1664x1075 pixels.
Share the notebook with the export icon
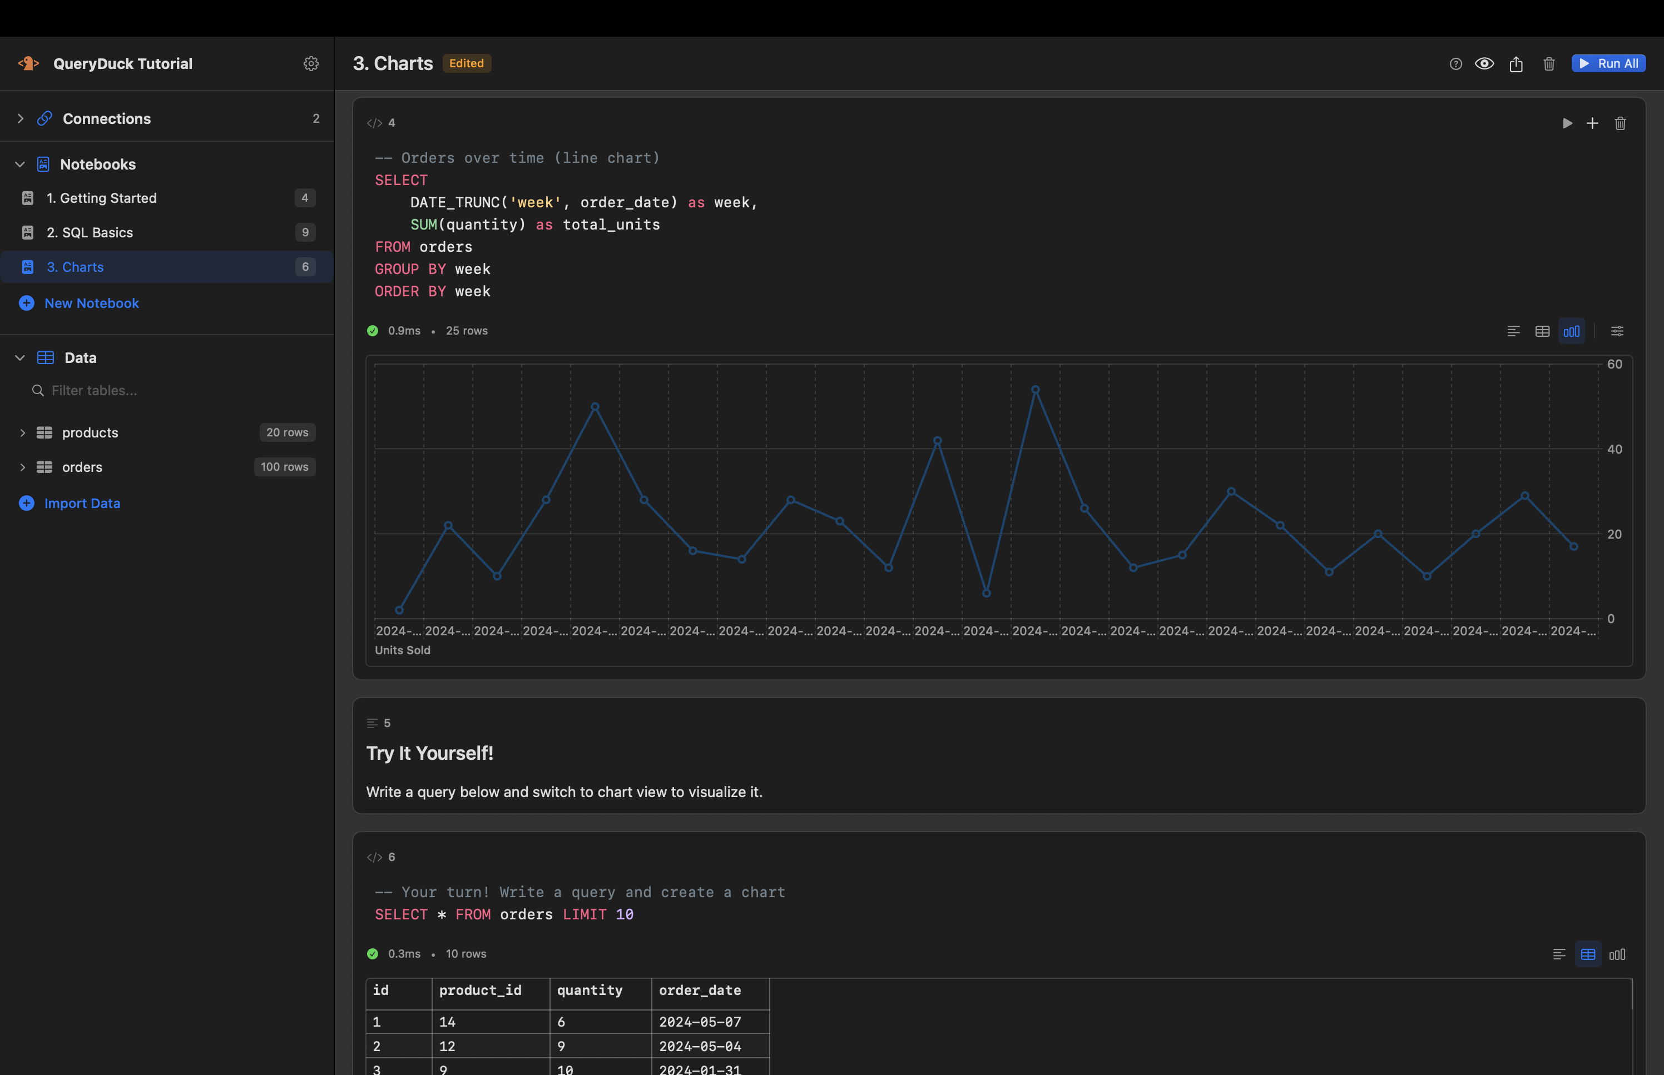pyautogui.click(x=1516, y=63)
